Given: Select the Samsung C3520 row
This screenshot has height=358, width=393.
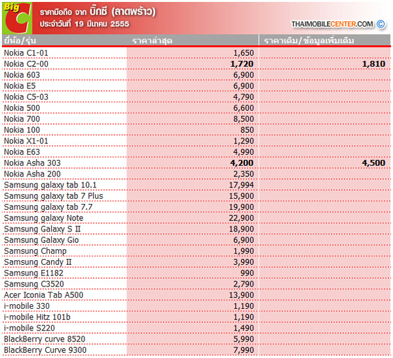Looking at the screenshot, I should click(x=34, y=285).
